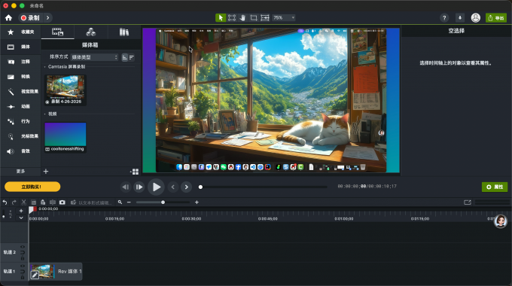Go to the Home screen icon

point(8,17)
